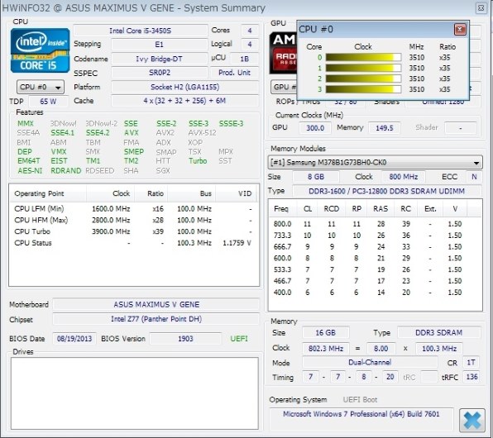Viewport: 493px width, 438px height.
Task: Select the CPU LFM (Min) row
Action: point(133,209)
